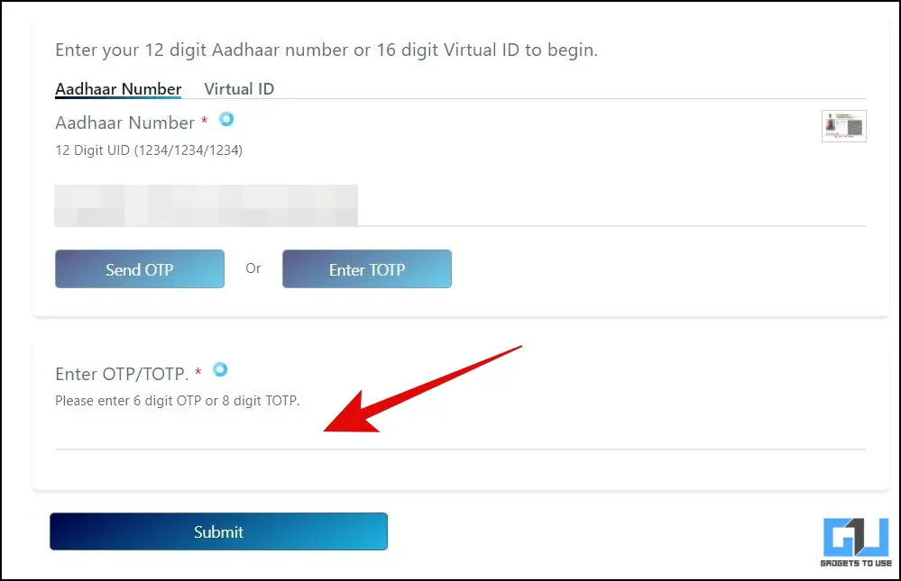This screenshot has width=901, height=581.
Task: Click the 'Aadhaar Number *' field label
Action: coord(131,123)
